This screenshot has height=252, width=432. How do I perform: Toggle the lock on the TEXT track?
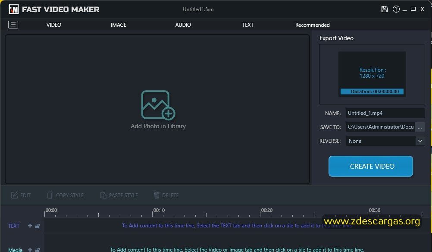(38, 226)
